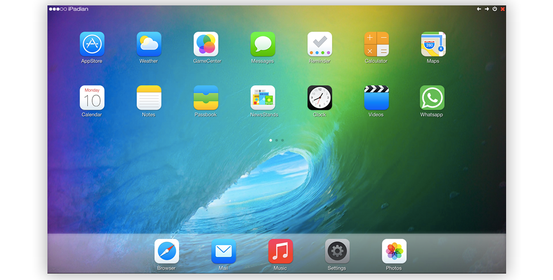This screenshot has width=553, height=280.
Task: Open the AppStore app
Action: tap(92, 44)
